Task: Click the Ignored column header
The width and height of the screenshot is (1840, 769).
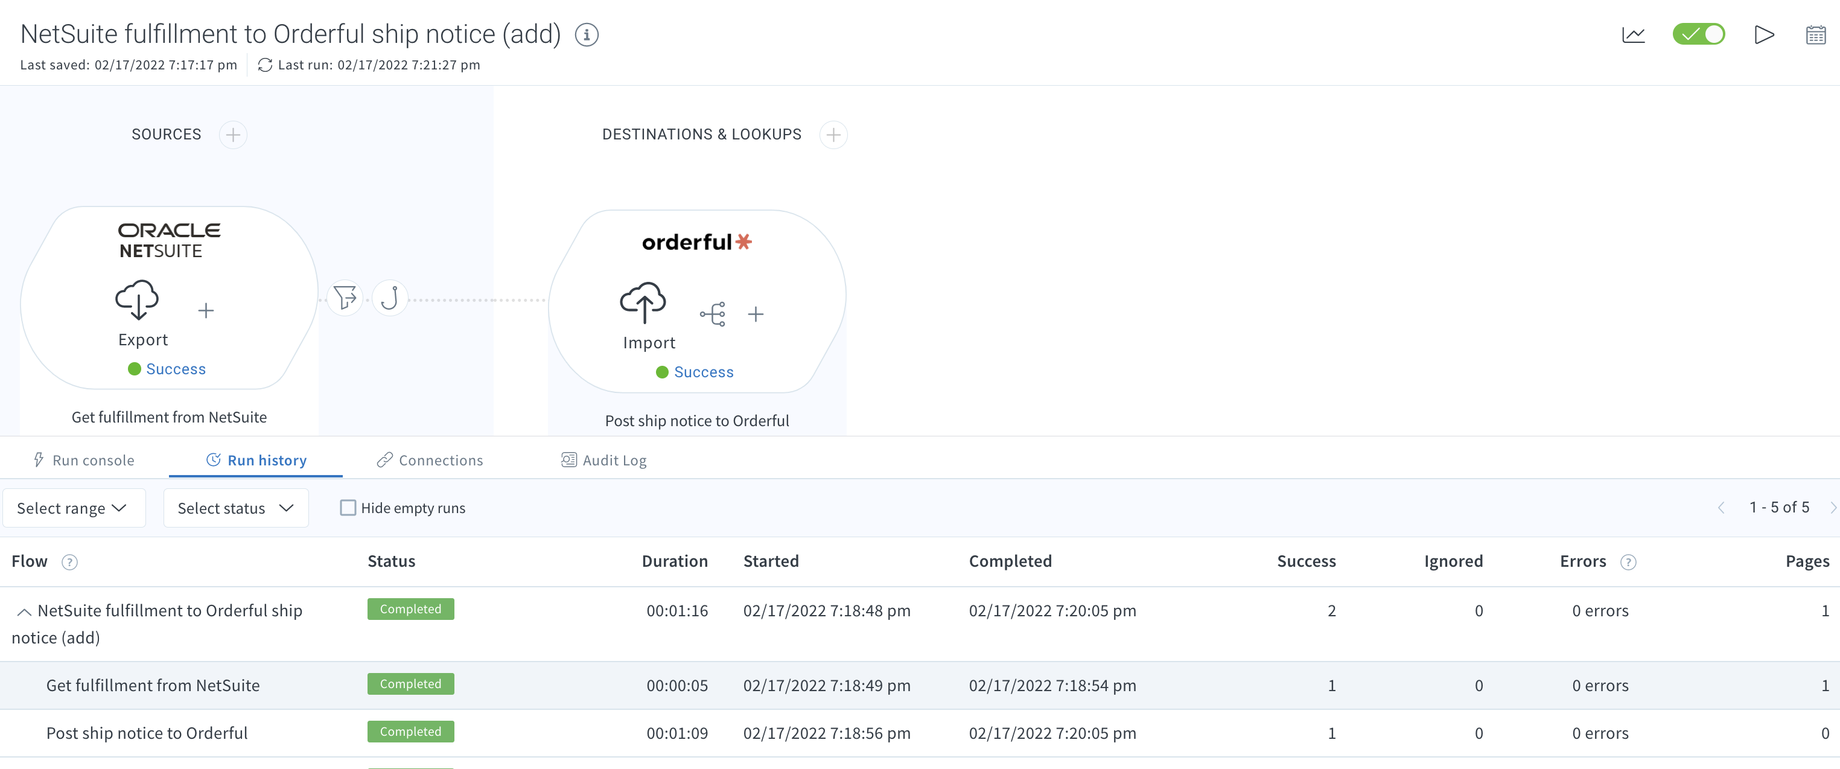Action: click(1453, 562)
